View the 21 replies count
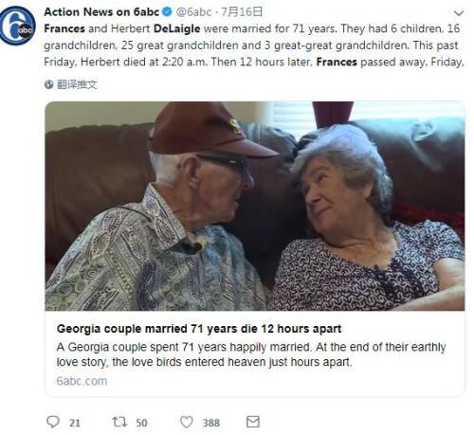474x435 pixels. coord(75,423)
